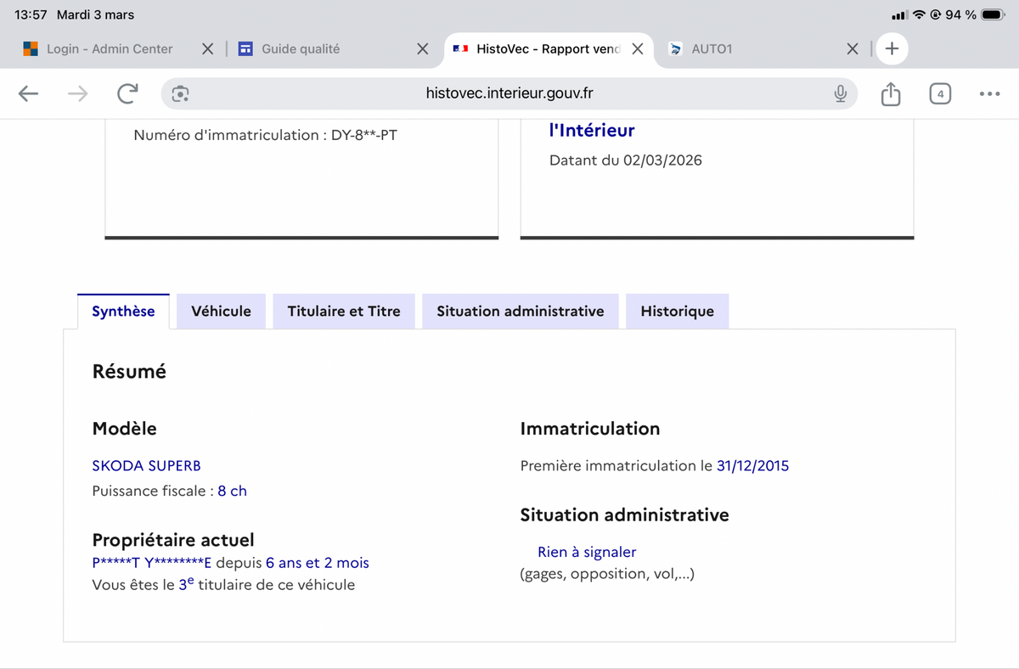
Task: Open the browser three-dots menu
Action: coord(989,93)
